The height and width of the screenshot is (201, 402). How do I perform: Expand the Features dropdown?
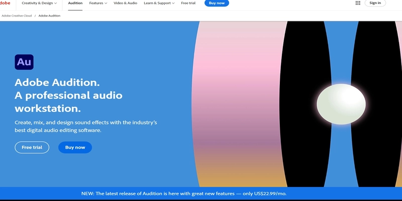point(98,3)
